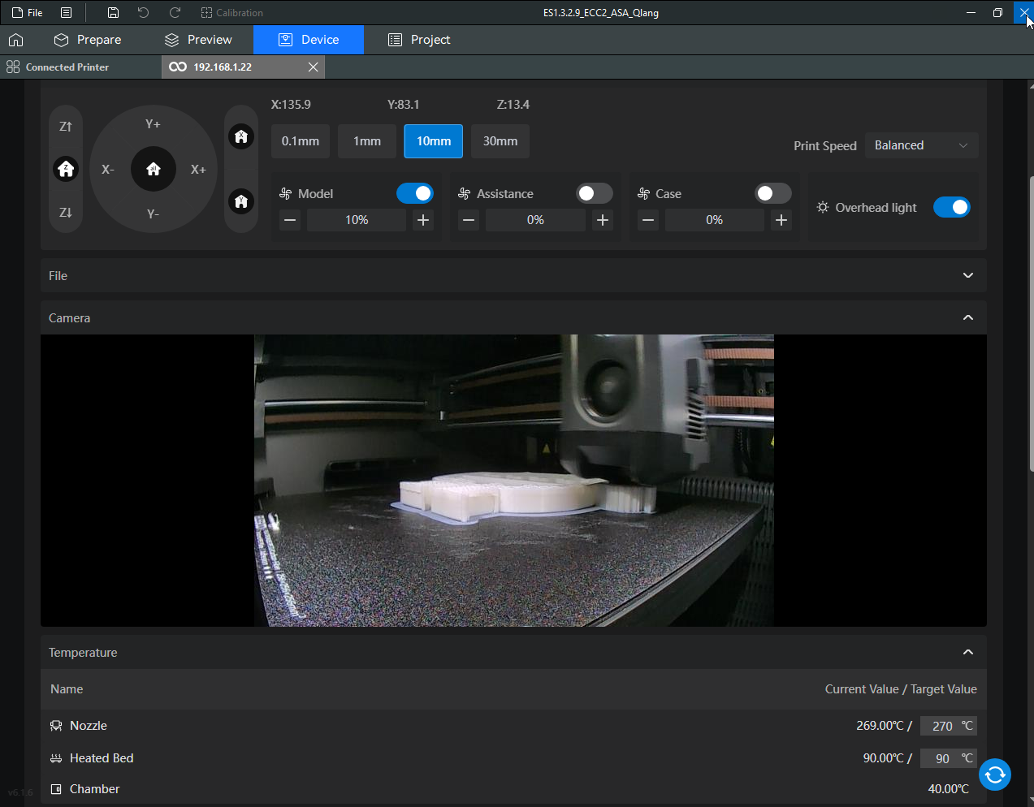This screenshot has height=807, width=1034.
Task: Choose the 0.1mm movement step
Action: 301,141
